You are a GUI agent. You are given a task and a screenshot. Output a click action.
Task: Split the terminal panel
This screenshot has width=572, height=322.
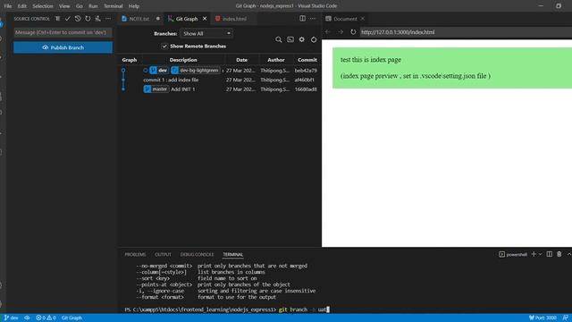550,254
